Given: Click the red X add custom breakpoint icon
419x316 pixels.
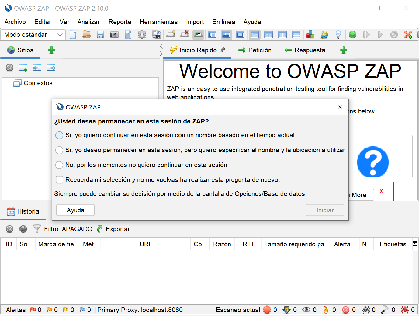Looking at the screenshot, I should point(408,35).
